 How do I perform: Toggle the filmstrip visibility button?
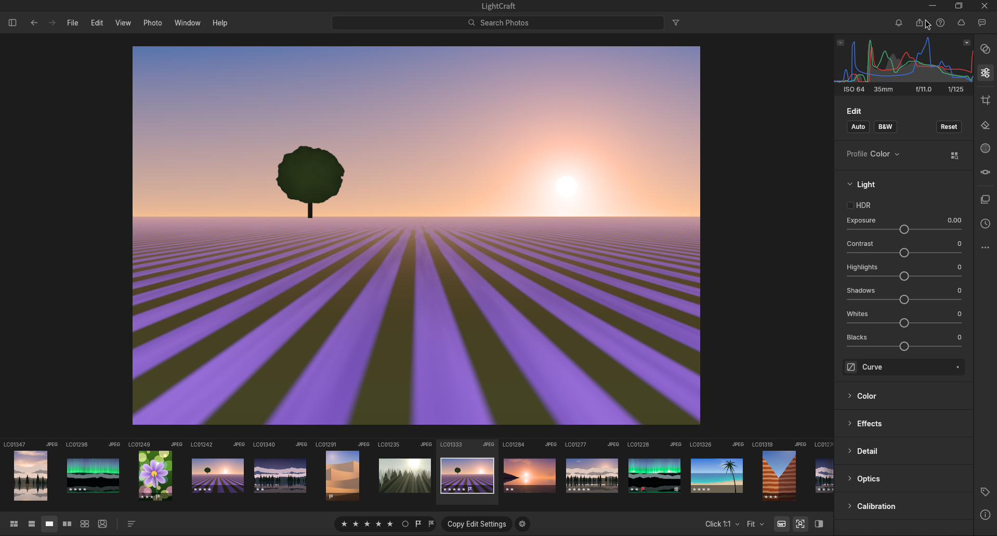tap(782, 524)
